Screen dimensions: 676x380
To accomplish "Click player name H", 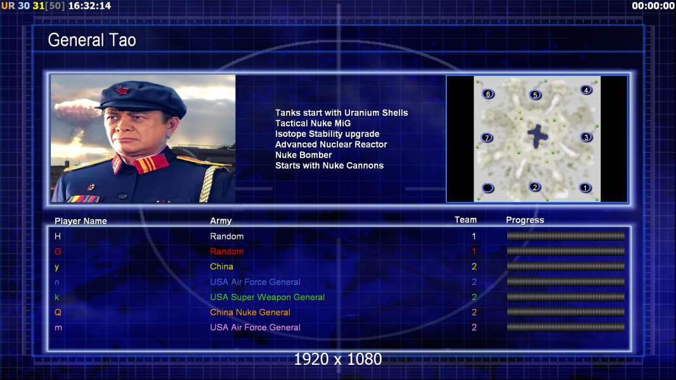I will click(57, 236).
